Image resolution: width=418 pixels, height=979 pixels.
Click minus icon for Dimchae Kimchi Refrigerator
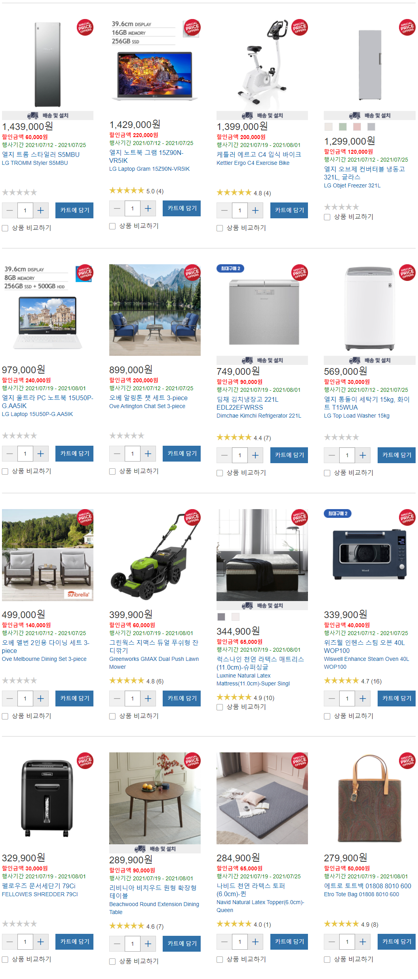pos(224,455)
